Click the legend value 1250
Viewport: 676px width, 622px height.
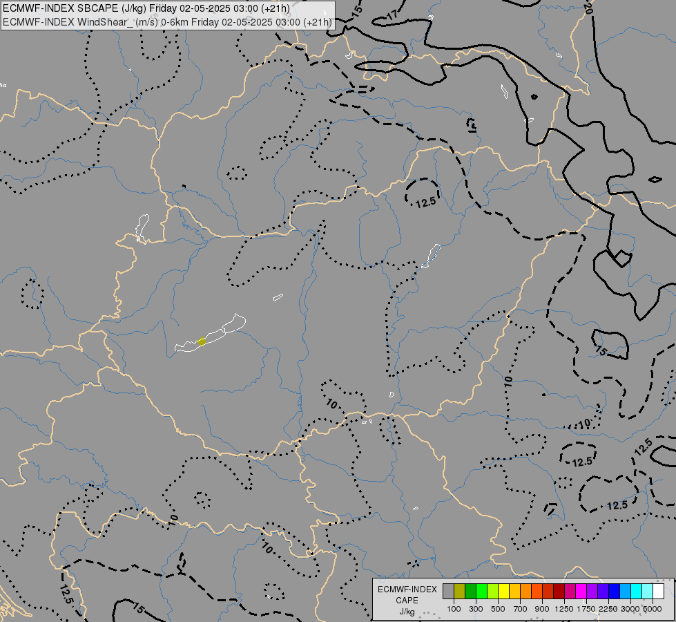[564, 609]
